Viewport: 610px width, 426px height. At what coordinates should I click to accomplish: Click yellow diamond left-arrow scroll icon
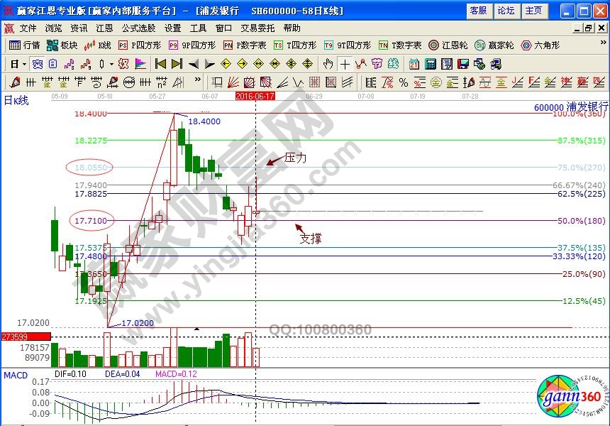(226, 64)
